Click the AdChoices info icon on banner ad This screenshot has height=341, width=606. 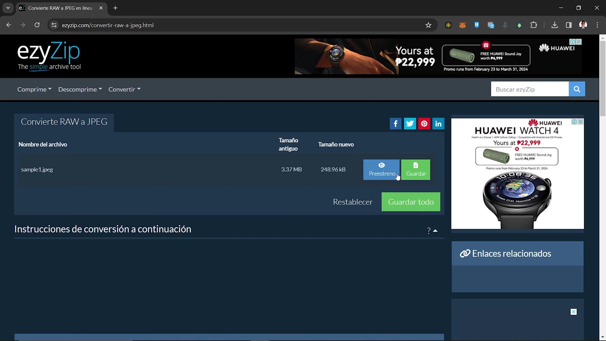pyautogui.click(x=572, y=42)
